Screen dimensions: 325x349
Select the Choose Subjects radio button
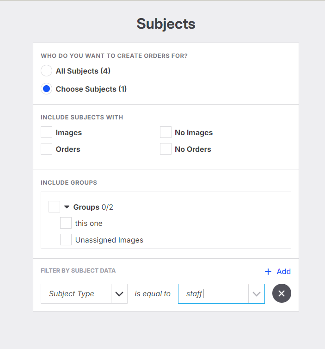coord(46,89)
